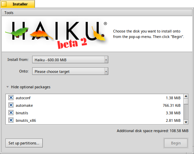Disable the binutils_x86 package checkbox
Image resolution: width=194 pixels, height=154 pixels.
coord(11,120)
